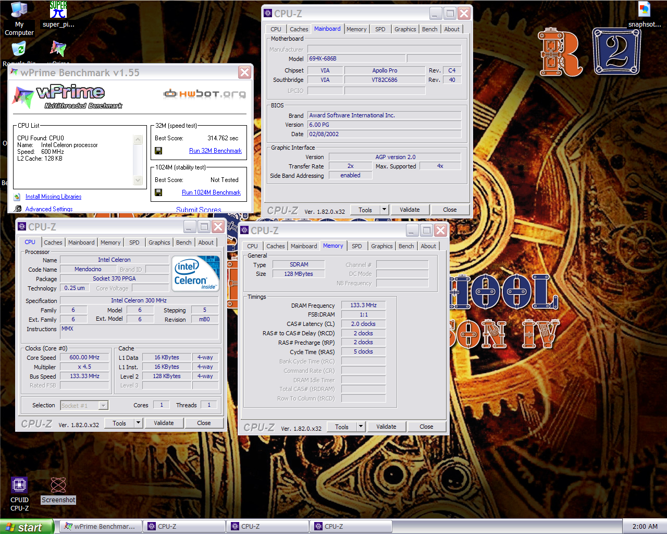Screen dimensions: 667x534
Task: Open CPU tab in Memory CPU-Z window
Action: pyautogui.click(x=252, y=246)
